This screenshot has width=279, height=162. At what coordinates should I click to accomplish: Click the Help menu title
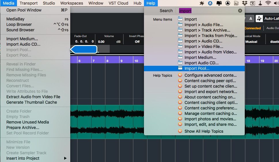tap(151, 3)
